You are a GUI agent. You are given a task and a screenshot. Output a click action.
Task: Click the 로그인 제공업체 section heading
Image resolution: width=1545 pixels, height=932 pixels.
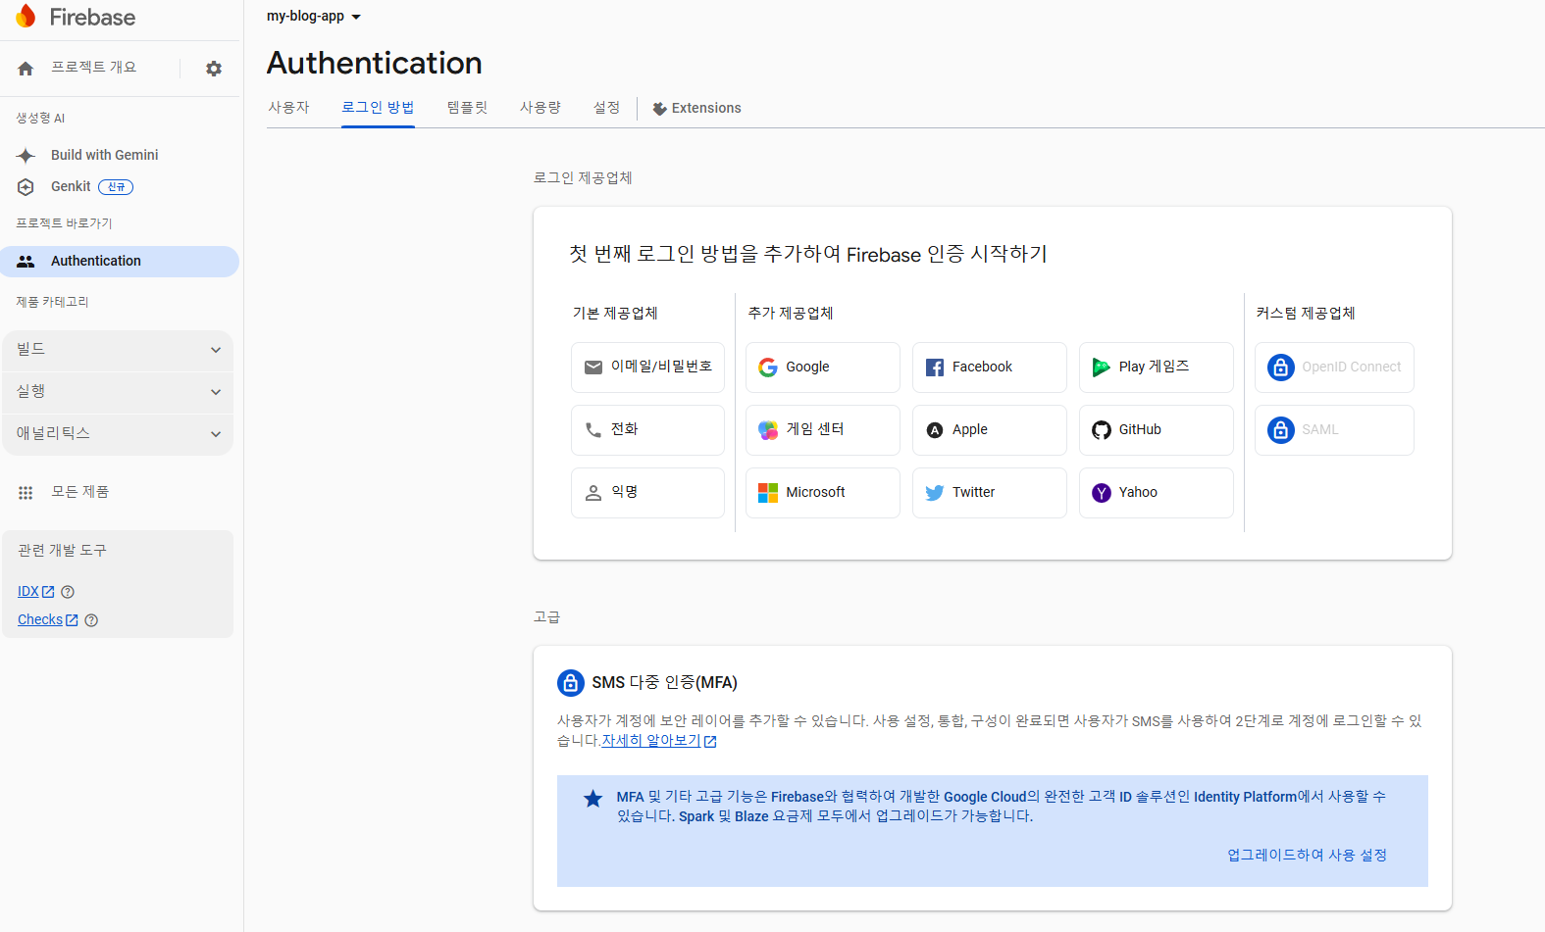tap(583, 178)
